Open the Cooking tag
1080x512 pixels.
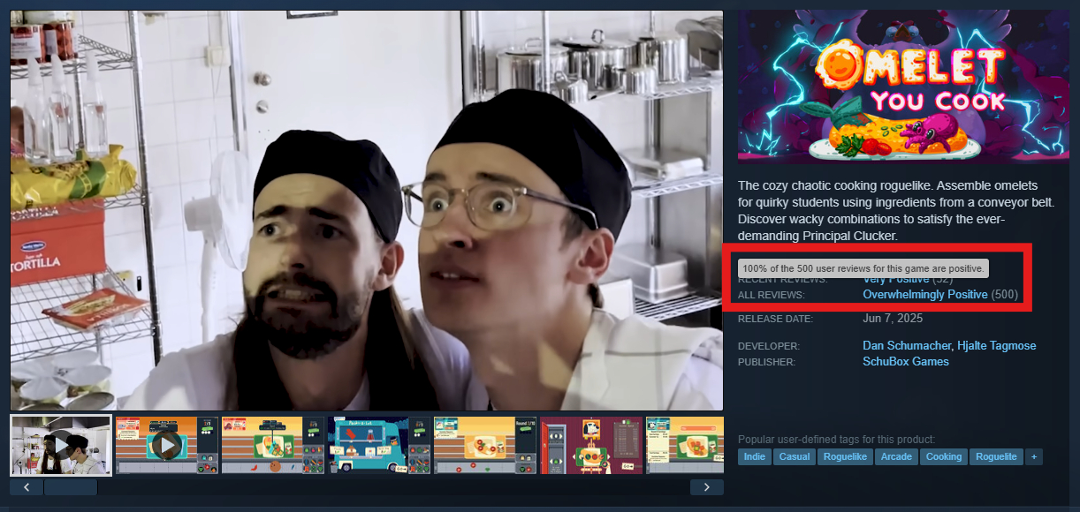pos(943,456)
